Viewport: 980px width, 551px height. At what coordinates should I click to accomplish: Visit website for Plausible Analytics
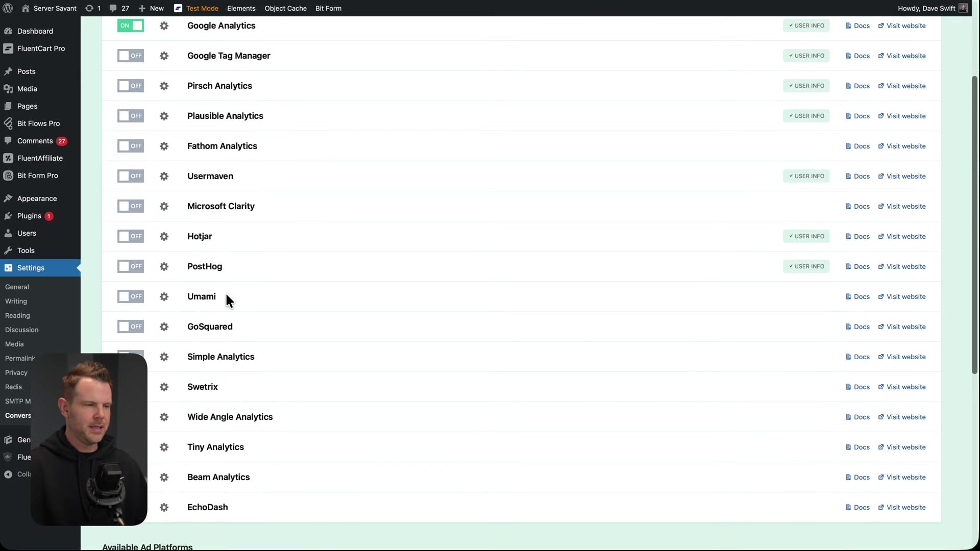(901, 116)
